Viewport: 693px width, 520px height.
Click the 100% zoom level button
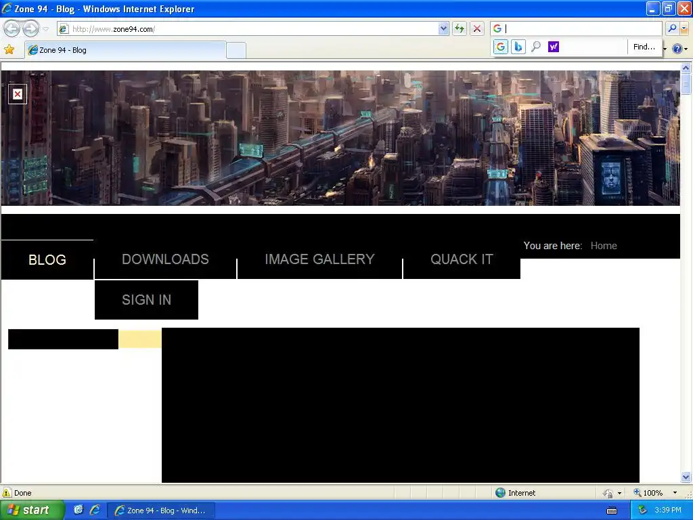[x=648, y=493]
